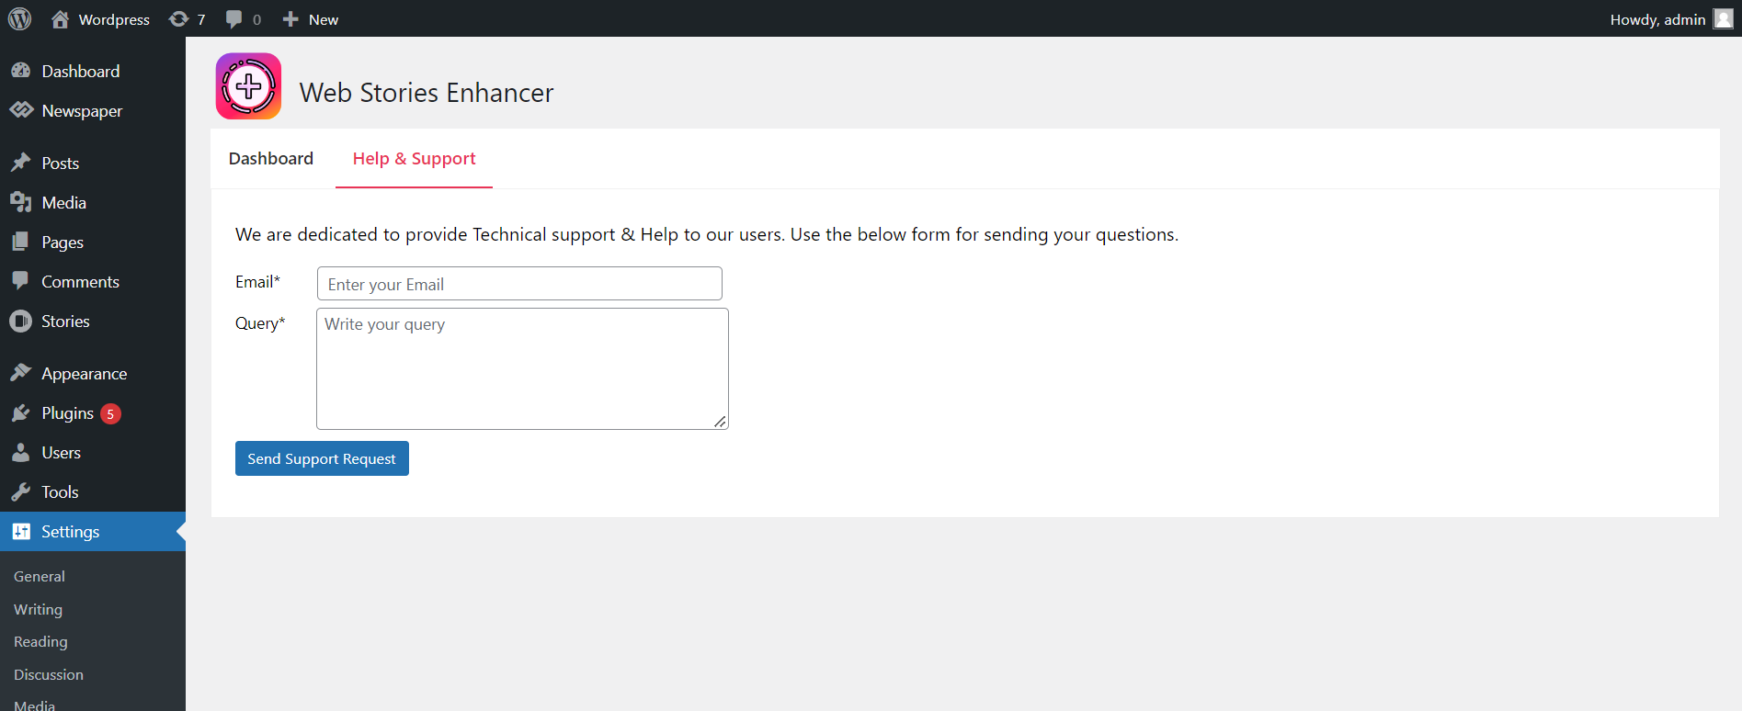Open the Newspaper menu item
The image size is (1742, 711).
click(82, 111)
